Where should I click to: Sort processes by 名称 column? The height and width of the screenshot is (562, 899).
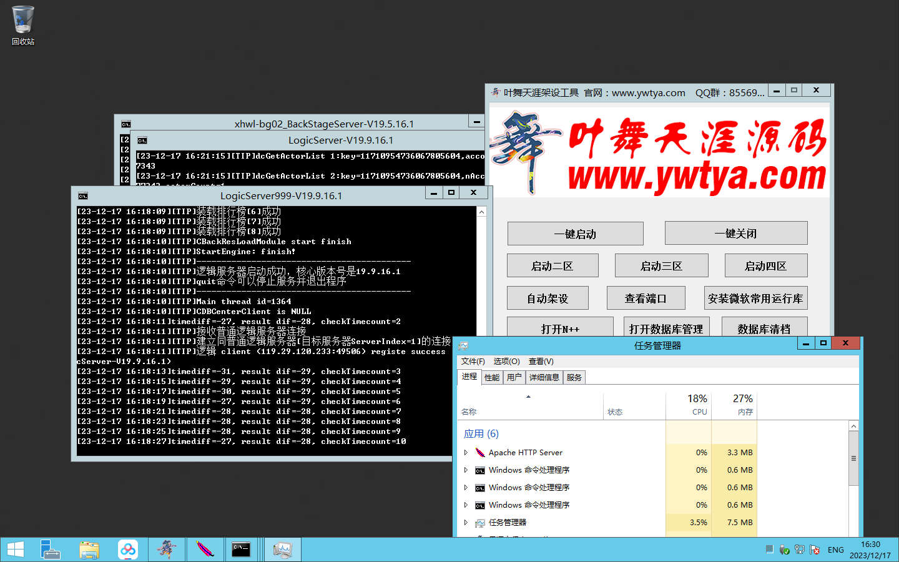click(531, 406)
